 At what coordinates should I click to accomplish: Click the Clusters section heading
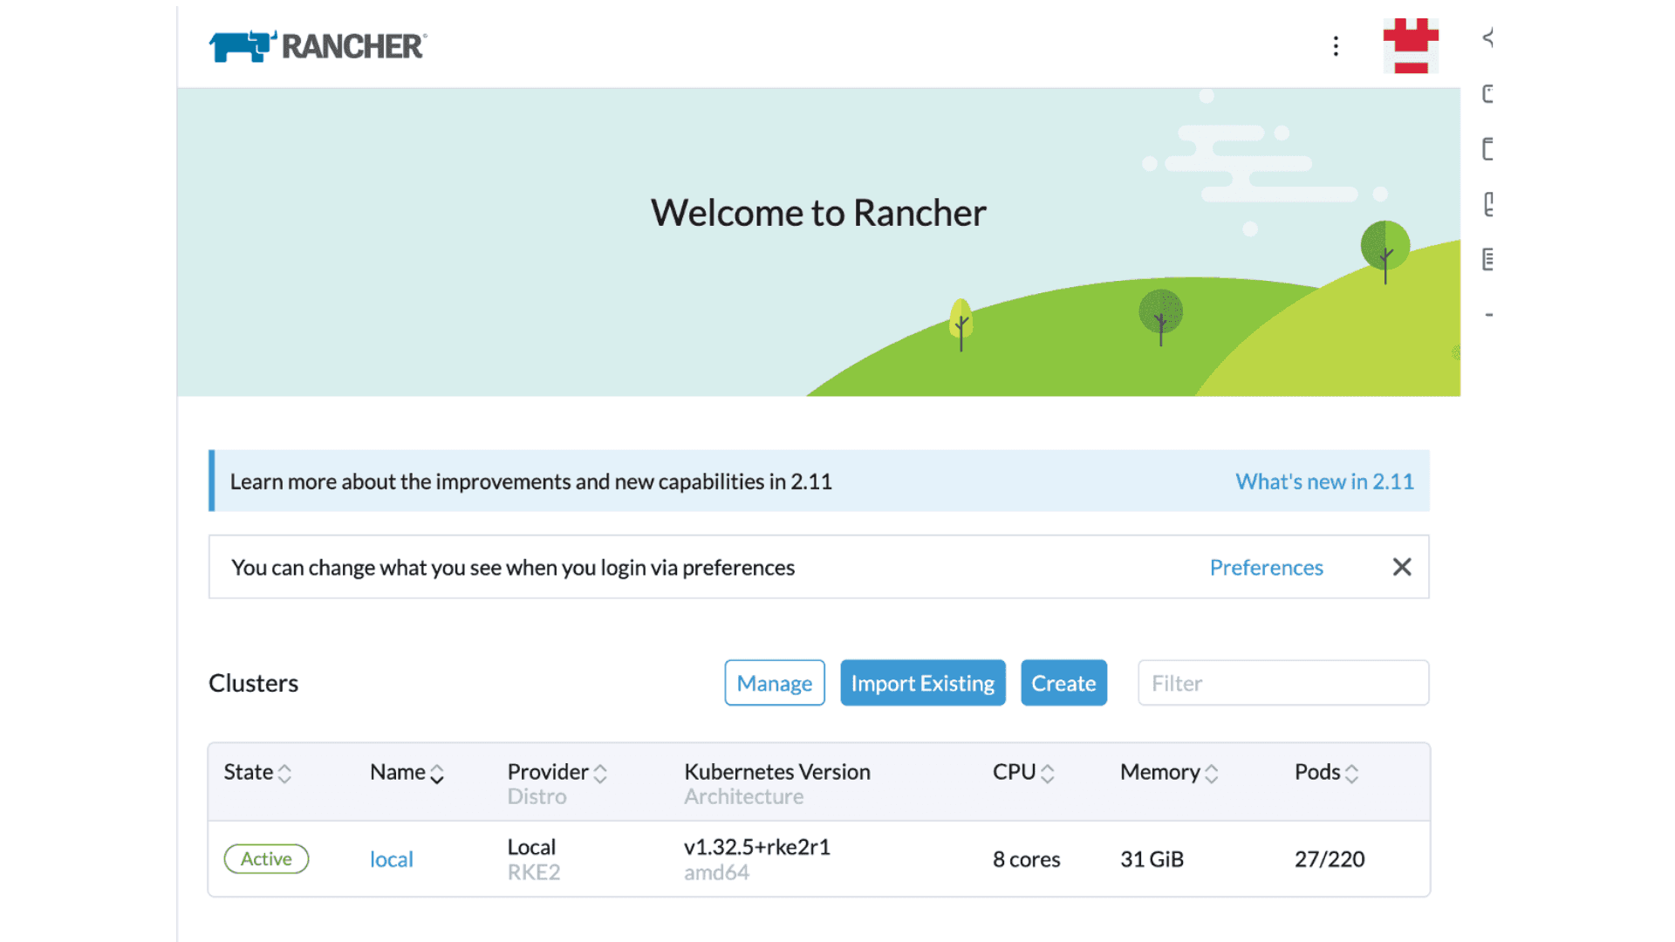pos(253,683)
